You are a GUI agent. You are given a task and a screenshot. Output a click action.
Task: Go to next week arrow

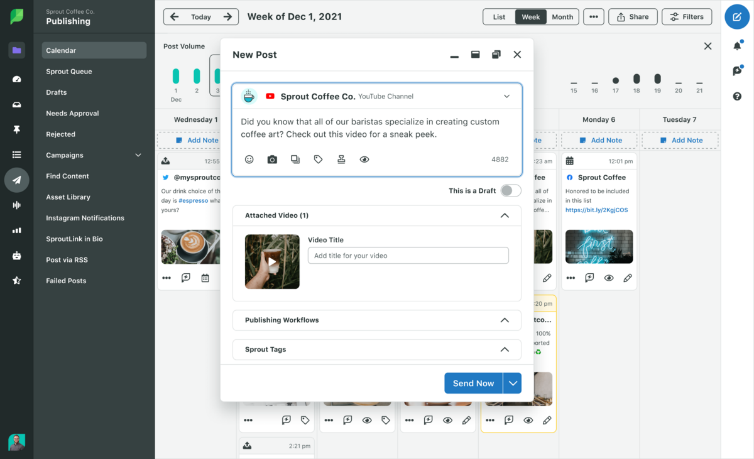(x=228, y=17)
